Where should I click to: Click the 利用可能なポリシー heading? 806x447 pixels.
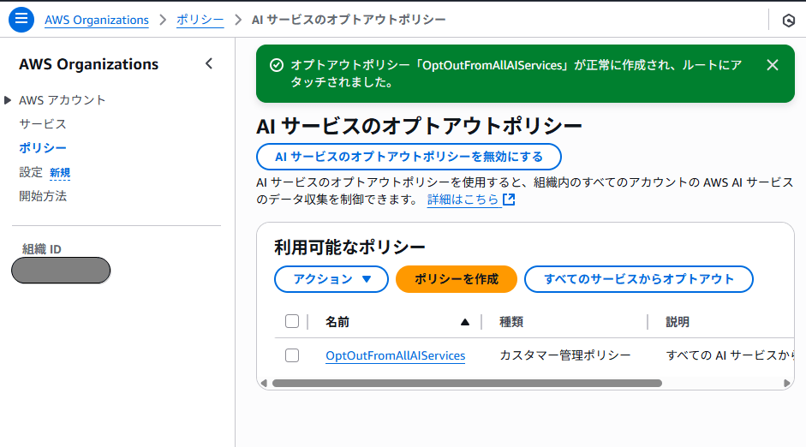pyautogui.click(x=349, y=247)
